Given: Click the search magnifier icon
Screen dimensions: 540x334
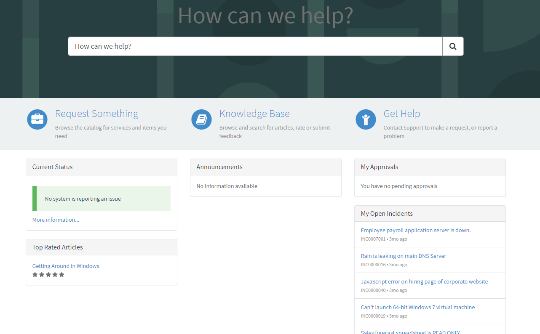Looking at the screenshot, I should [x=452, y=46].
